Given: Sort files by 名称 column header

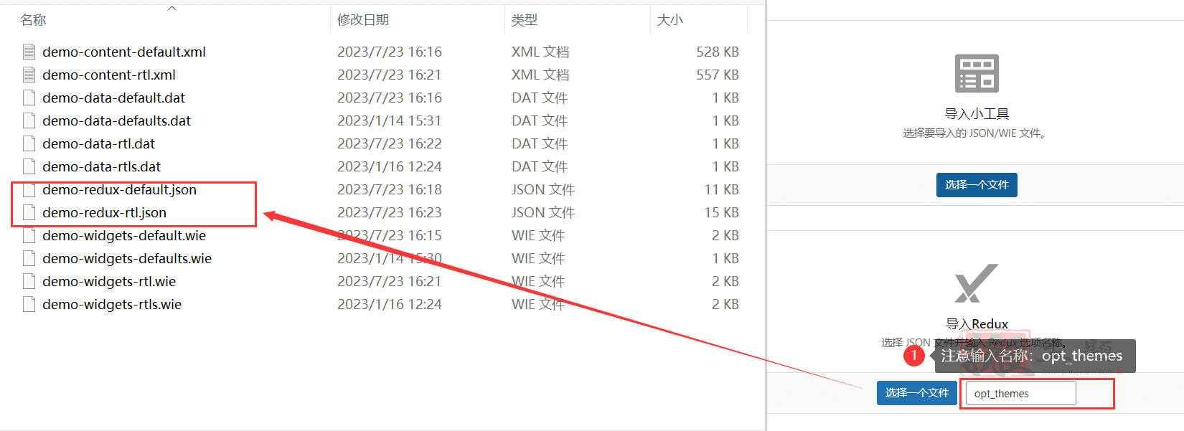Looking at the screenshot, I should click(33, 19).
